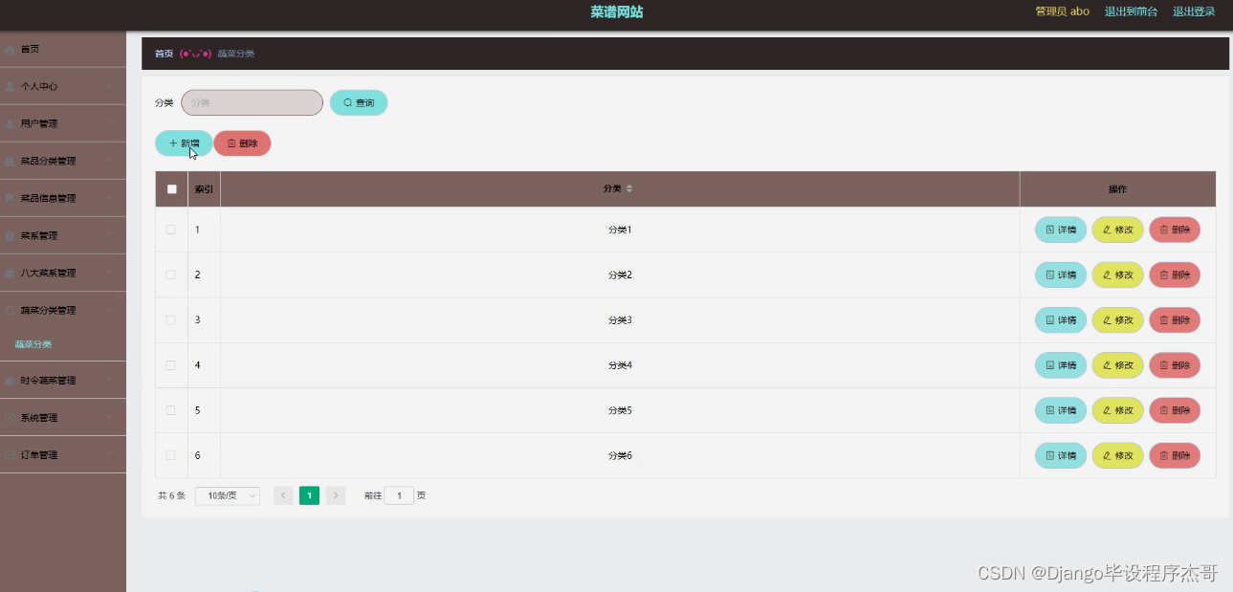Viewport: 1233px width, 592px height.
Task: Open 详情 for row 分类1
Action: 1061,230
